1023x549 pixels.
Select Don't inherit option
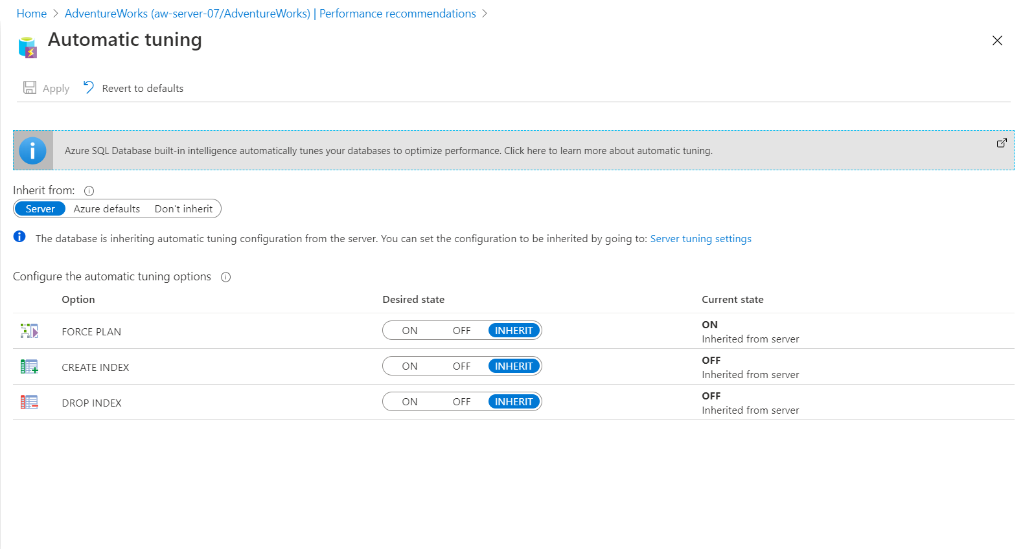point(183,208)
